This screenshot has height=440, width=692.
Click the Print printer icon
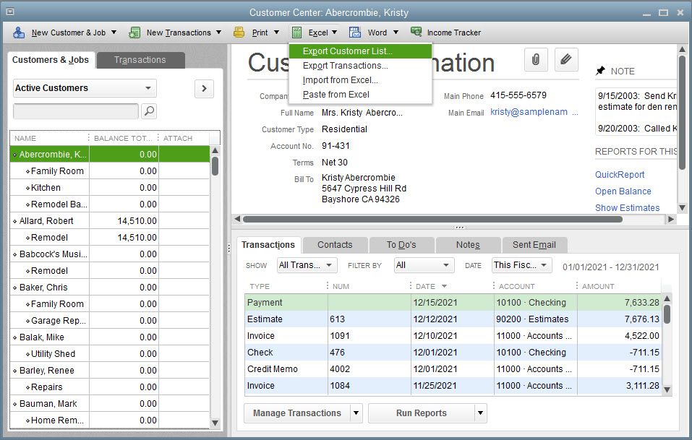(x=239, y=33)
